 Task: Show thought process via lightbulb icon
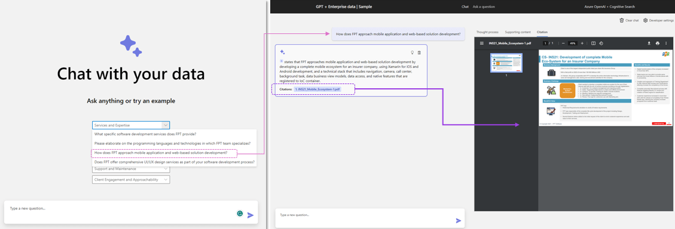point(412,52)
